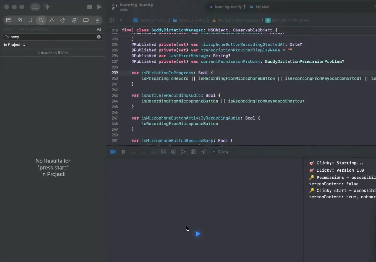Hide the navigator sidebar via toolbar toggle
Image resolution: width=376 pixels, height=262 pixels.
click(x=35, y=7)
